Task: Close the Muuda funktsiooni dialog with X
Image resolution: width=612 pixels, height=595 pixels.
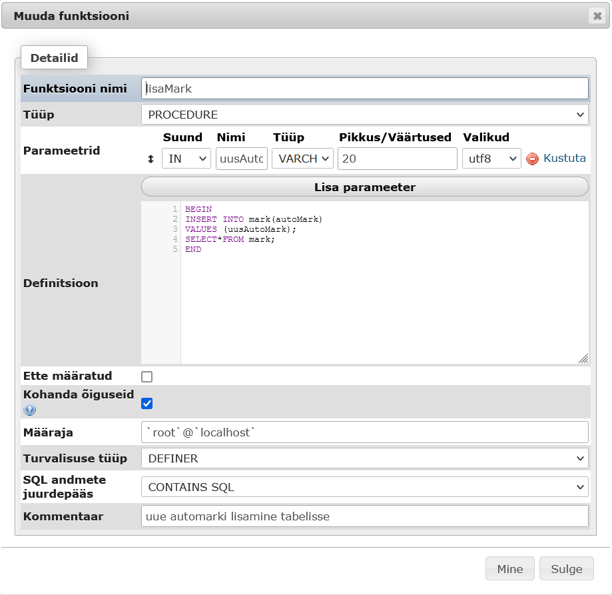Action: (597, 16)
